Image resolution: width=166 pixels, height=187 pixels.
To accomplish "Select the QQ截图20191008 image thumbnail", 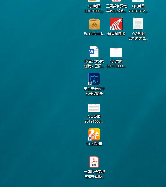I will tap(116, 52).
